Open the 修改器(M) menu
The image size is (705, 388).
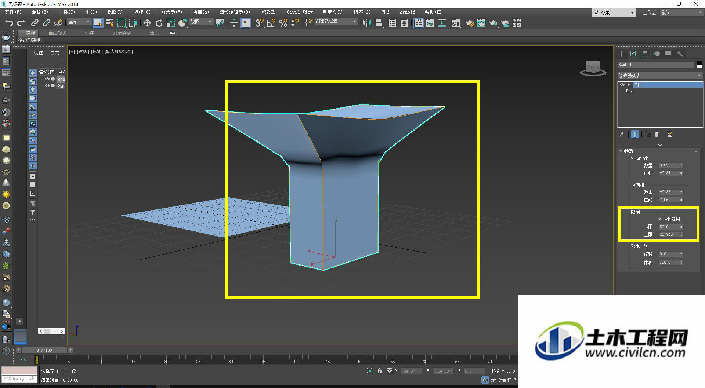coord(171,12)
